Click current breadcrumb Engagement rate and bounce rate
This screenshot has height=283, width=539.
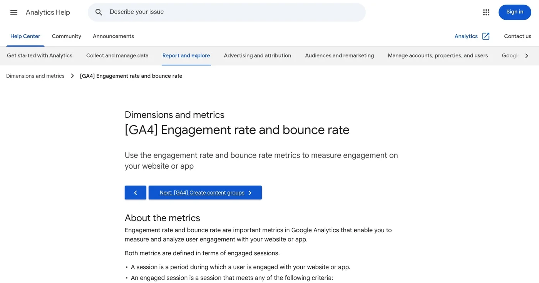tap(131, 76)
